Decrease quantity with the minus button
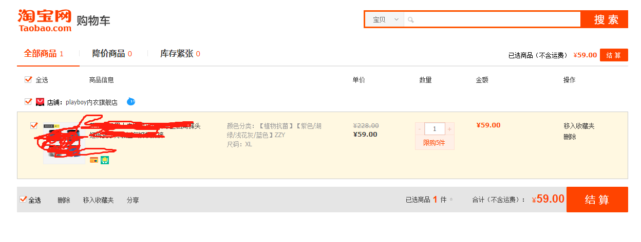Screen dimensions: 641x242 tap(420, 129)
